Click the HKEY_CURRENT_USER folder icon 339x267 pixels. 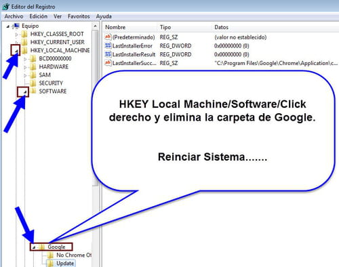tap(24, 42)
